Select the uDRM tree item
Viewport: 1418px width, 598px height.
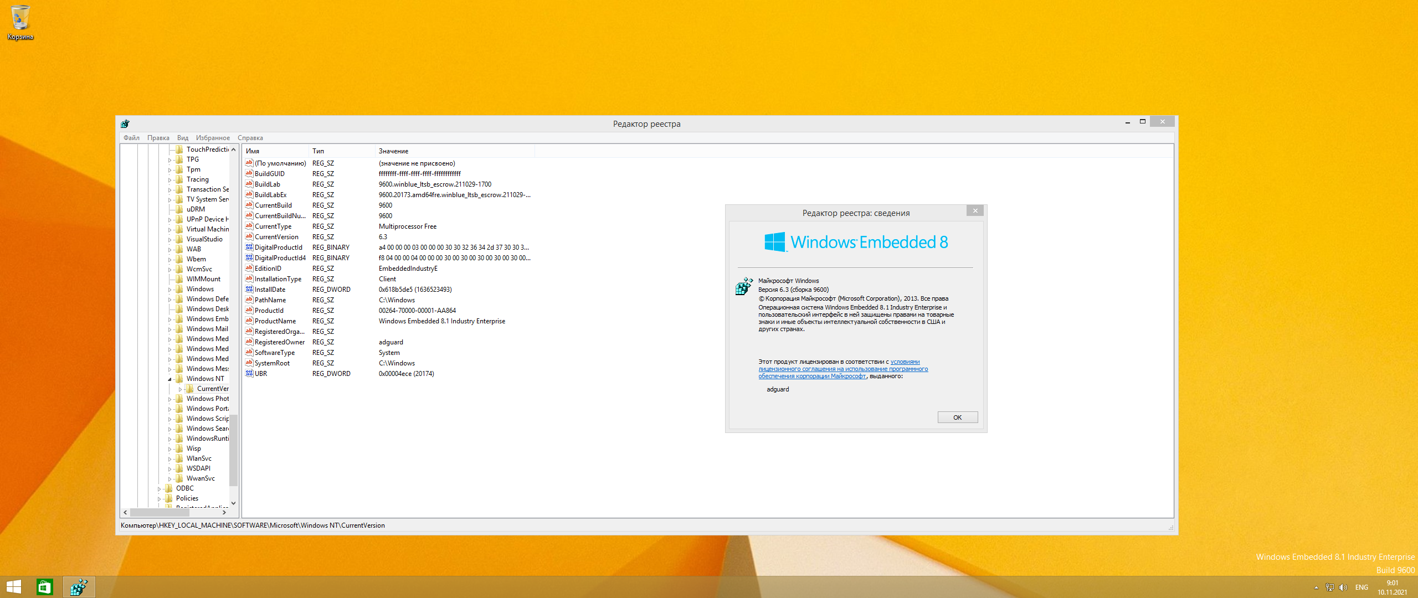point(196,209)
